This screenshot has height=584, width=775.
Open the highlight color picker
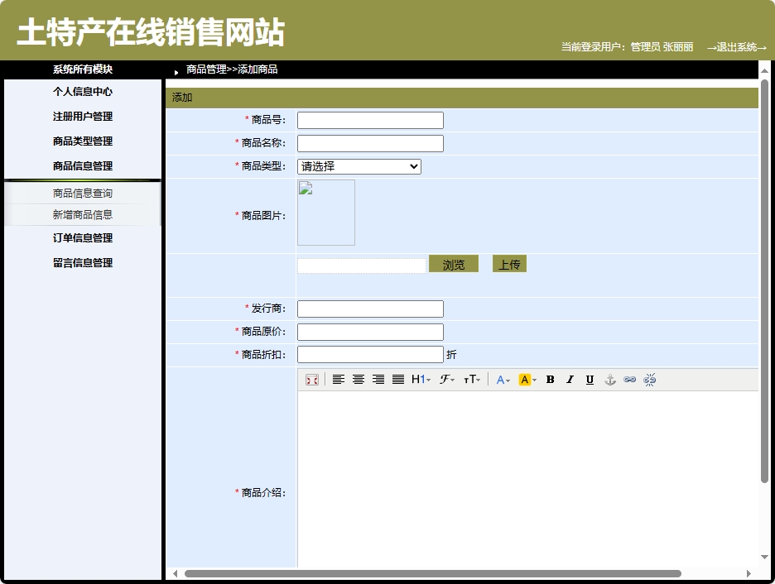(x=527, y=380)
